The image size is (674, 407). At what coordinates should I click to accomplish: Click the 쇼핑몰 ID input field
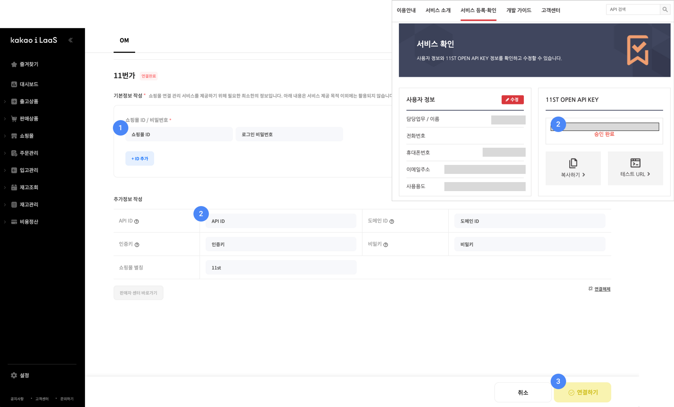click(179, 134)
